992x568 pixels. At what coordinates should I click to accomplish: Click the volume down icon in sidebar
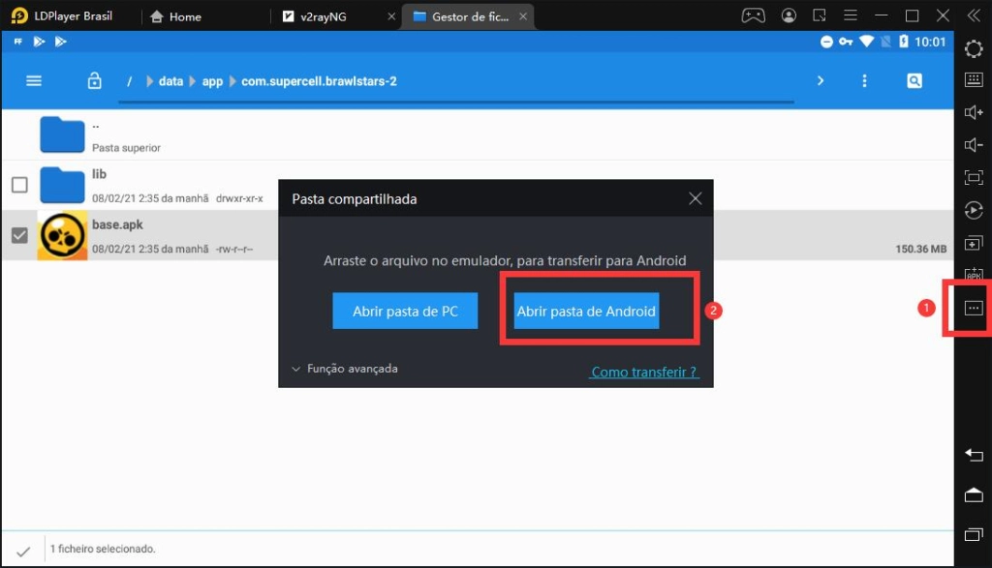pos(974,145)
